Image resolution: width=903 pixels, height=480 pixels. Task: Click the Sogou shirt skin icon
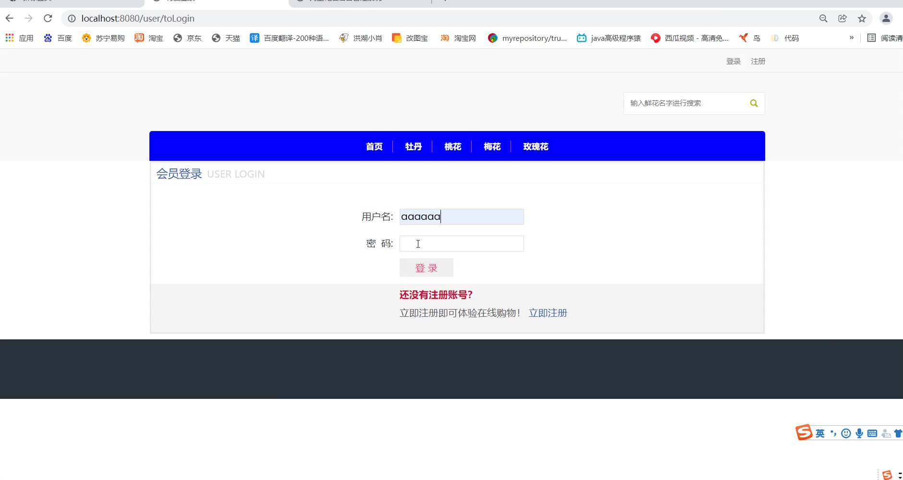click(x=898, y=433)
